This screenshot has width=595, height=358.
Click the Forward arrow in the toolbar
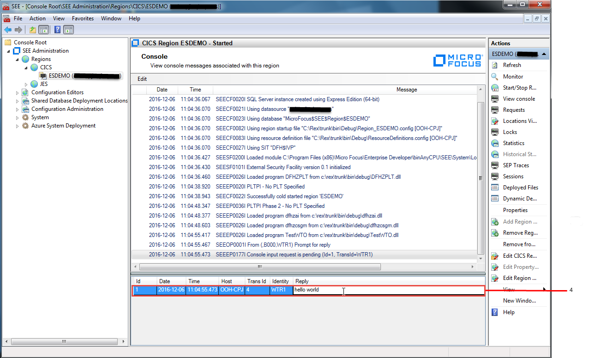click(18, 30)
